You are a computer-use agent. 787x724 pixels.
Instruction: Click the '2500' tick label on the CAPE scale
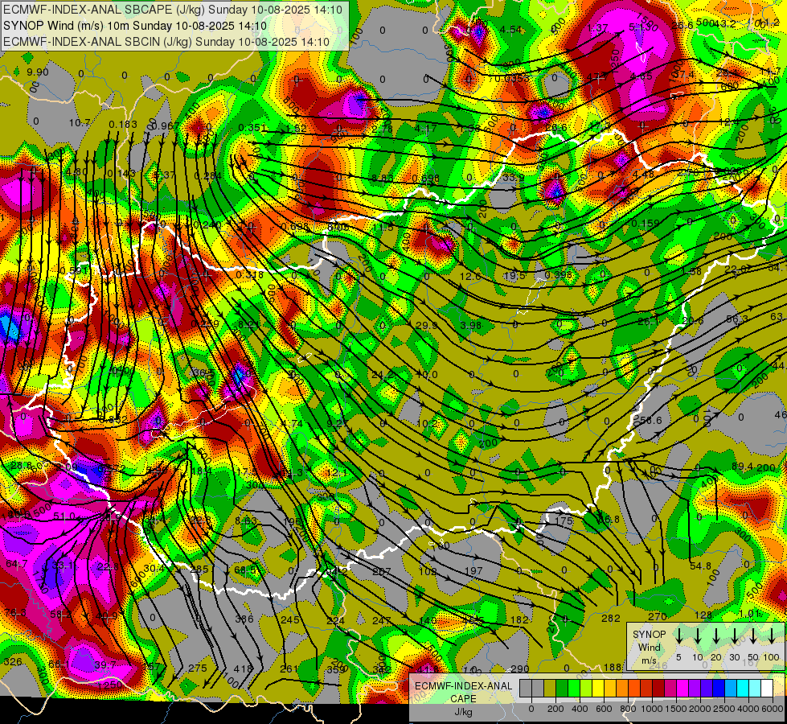725,709
